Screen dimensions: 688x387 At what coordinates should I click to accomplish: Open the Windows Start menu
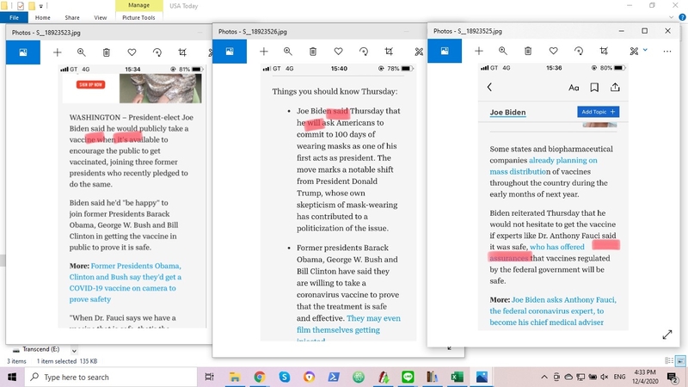pos(12,378)
